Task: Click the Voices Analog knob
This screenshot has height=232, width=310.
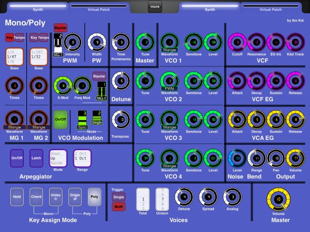Action: coord(233,197)
